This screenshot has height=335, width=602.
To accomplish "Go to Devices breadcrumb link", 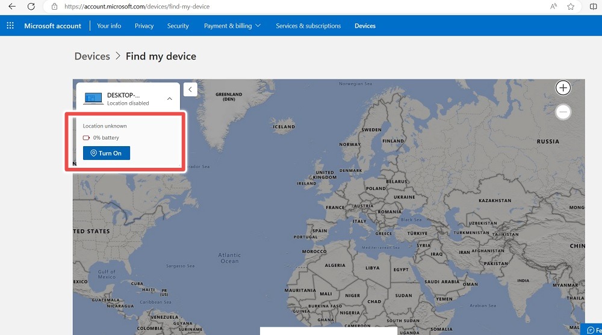I will [92, 57].
